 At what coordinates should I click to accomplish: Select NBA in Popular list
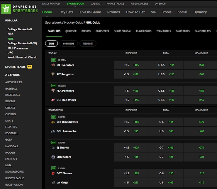(x=11, y=34)
